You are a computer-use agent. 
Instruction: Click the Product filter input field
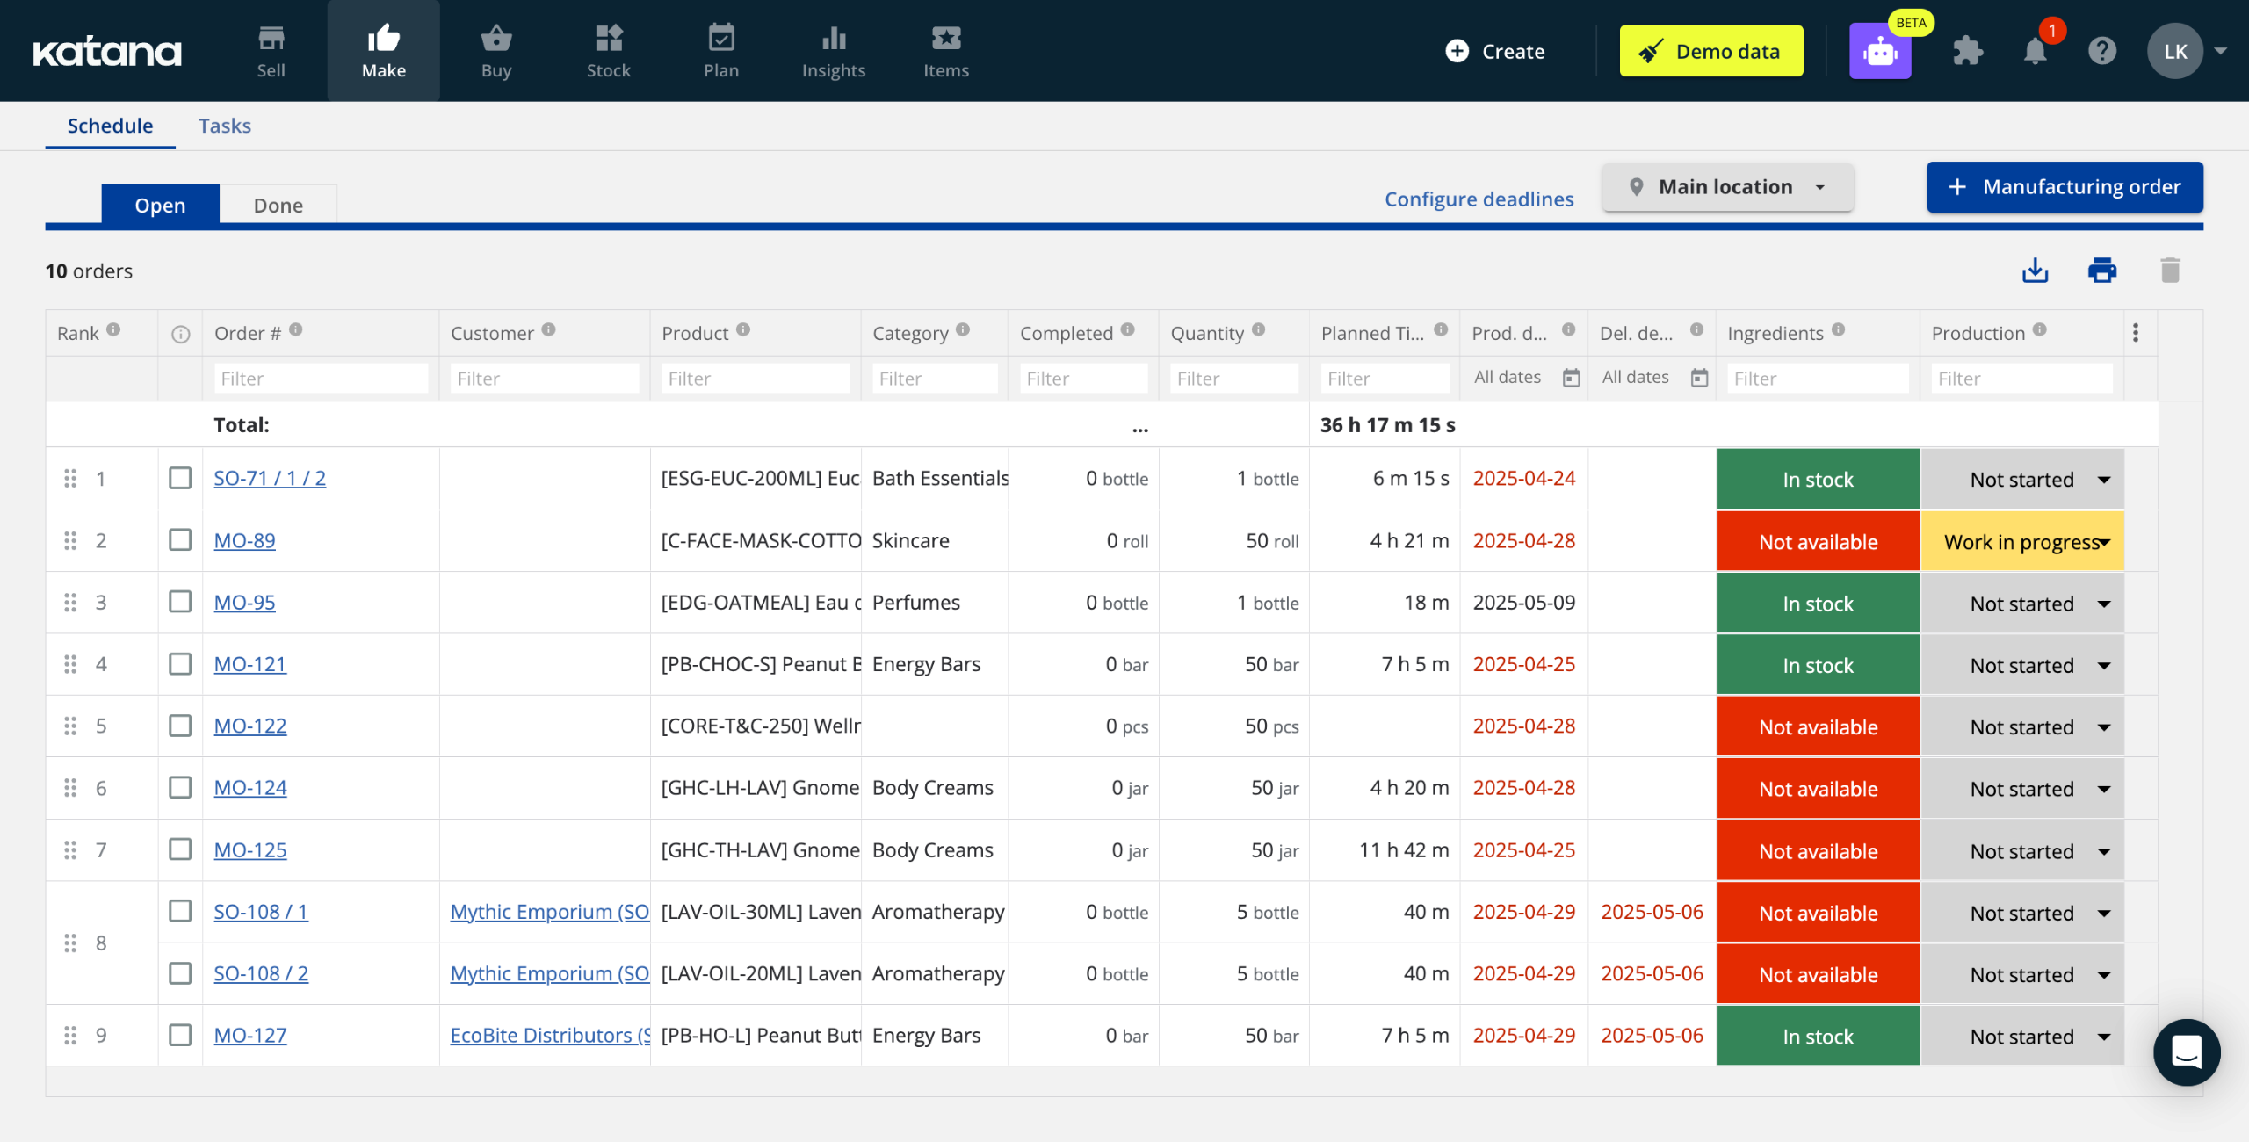pyautogui.click(x=755, y=379)
